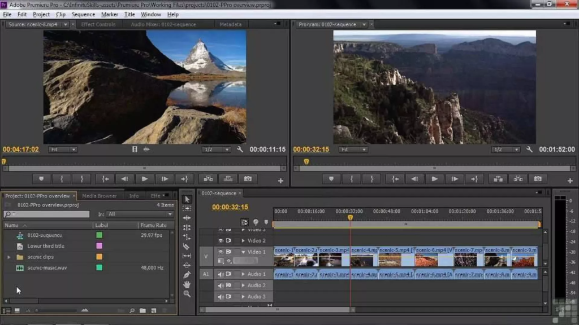
Task: Select the Slip tool
Action: pos(187,256)
